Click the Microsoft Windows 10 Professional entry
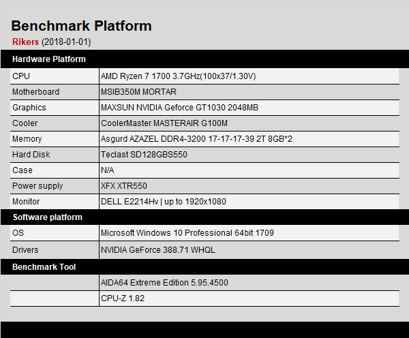The height and width of the screenshot is (338, 409). 187,233
